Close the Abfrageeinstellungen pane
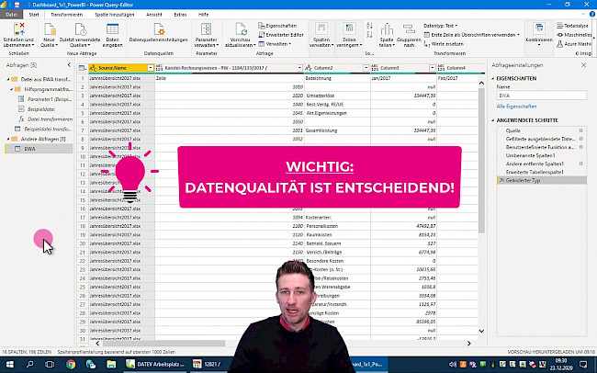Image resolution: width=597 pixels, height=373 pixels. coord(583,65)
